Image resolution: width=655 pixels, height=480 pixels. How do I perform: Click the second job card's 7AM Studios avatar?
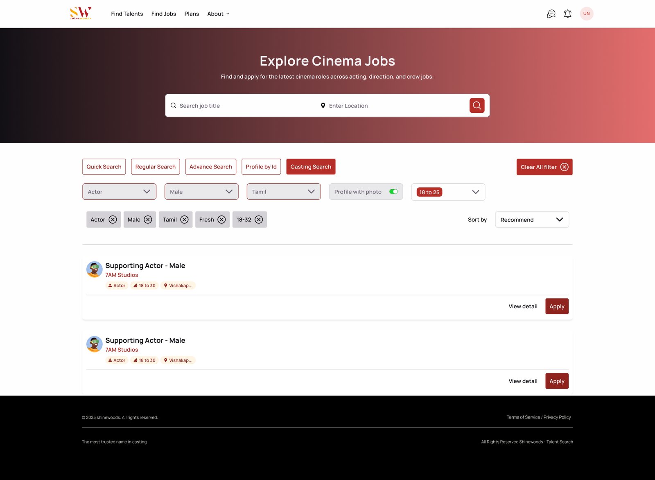point(95,344)
